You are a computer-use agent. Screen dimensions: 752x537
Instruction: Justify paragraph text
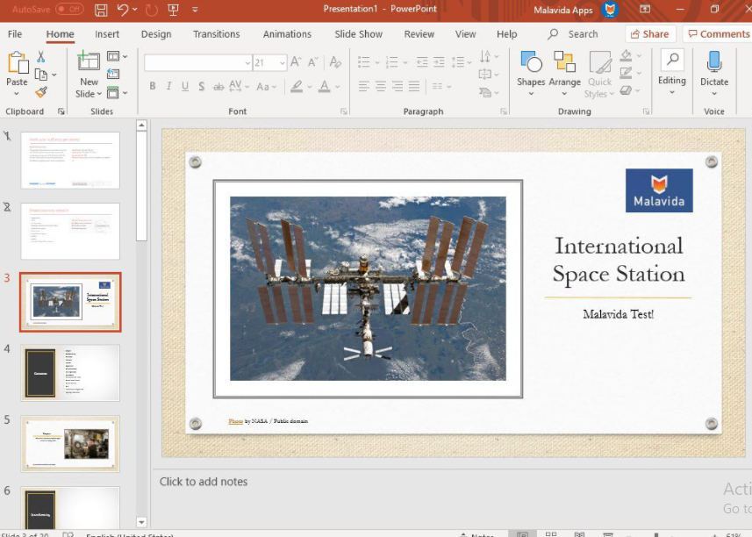(x=414, y=86)
